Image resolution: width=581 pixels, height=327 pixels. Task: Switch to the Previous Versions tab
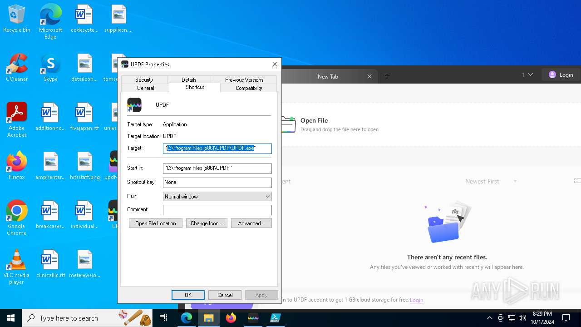(x=244, y=79)
